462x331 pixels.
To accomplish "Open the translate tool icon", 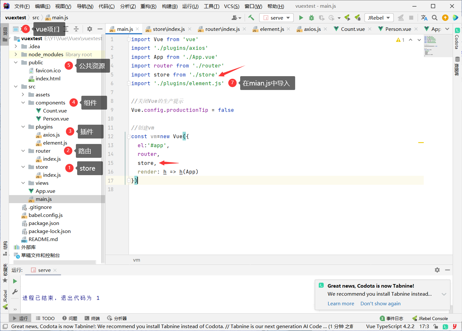I will (x=424, y=18).
